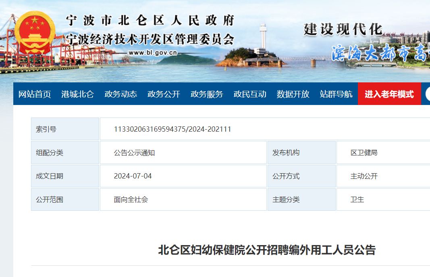Open the 政务动态 section
The image size is (430, 277).
(120, 94)
